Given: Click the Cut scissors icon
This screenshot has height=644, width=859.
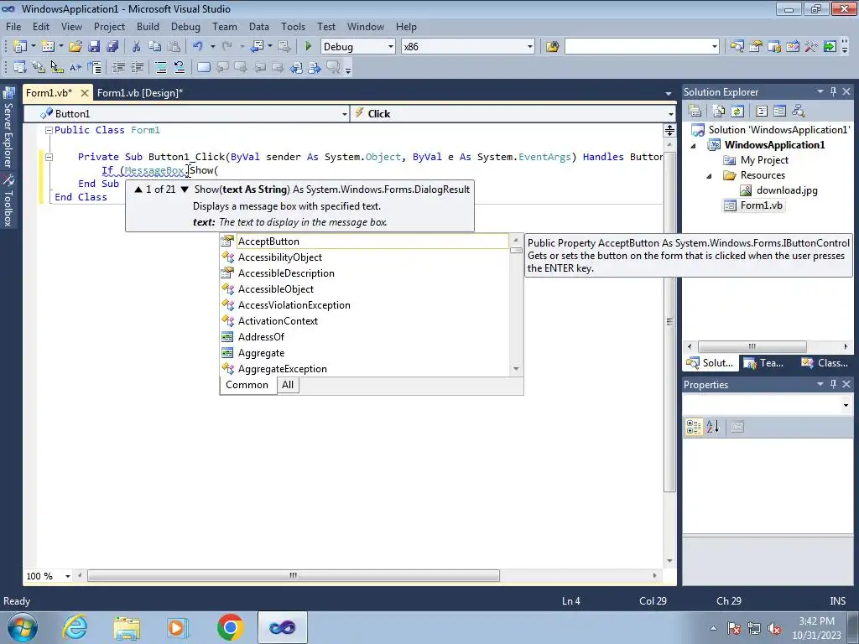Looking at the screenshot, I should (x=137, y=47).
